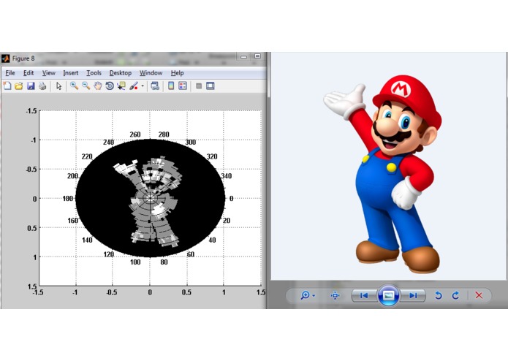
Task: Click the Mario picture in Photo Viewer
Action: pos(382,173)
